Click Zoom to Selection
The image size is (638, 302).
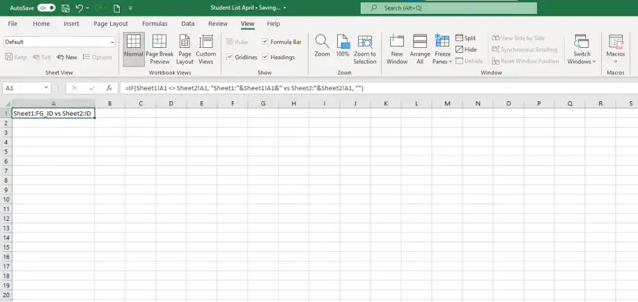pos(365,49)
